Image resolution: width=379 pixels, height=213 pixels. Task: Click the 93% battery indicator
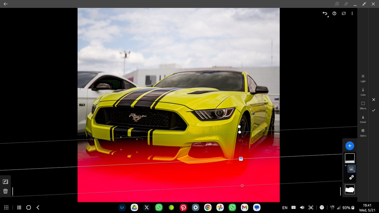point(348,208)
